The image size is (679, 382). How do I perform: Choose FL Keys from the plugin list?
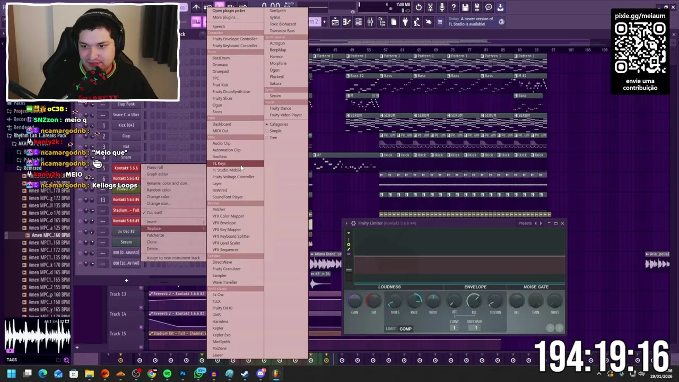235,163
